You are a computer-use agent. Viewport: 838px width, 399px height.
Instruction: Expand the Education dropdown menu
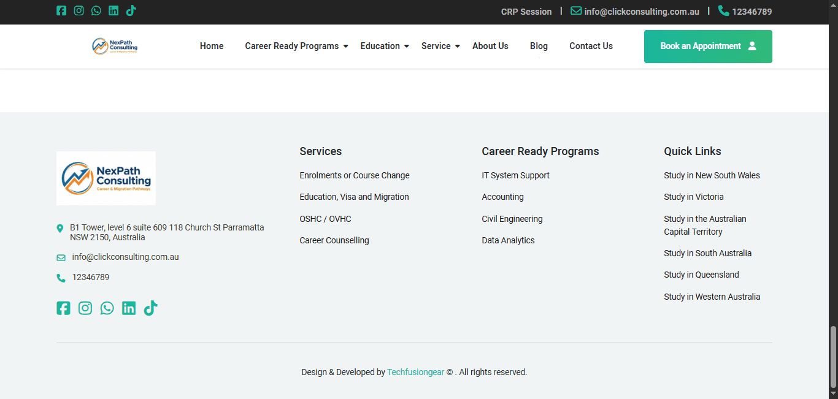pos(384,46)
